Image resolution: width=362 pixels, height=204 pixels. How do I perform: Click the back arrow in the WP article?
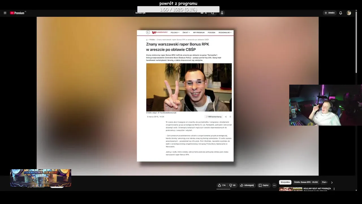(148, 32)
